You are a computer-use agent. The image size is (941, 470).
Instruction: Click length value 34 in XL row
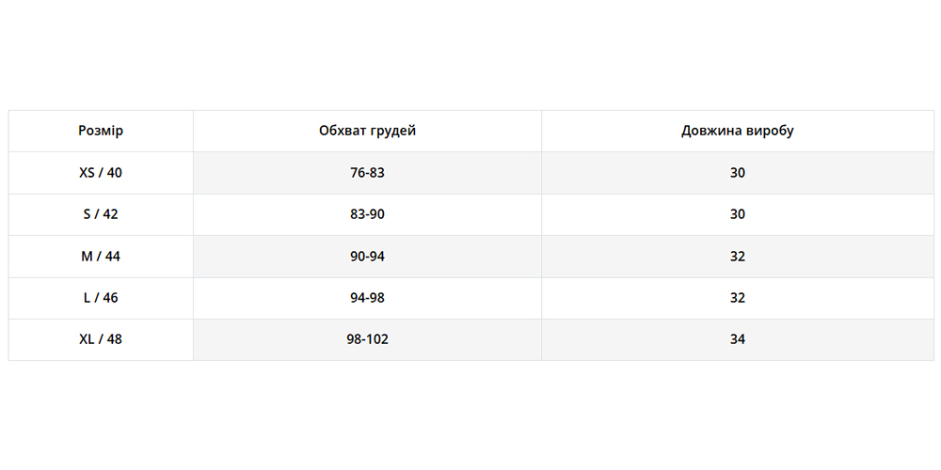pos(738,338)
